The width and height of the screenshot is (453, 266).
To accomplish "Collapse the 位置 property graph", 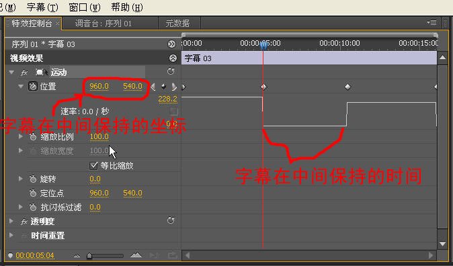I will coord(21,86).
